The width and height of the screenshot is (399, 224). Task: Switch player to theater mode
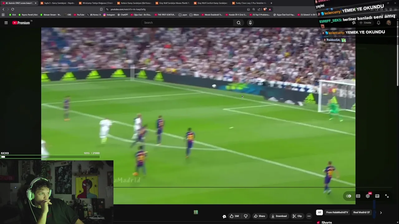click(377, 196)
